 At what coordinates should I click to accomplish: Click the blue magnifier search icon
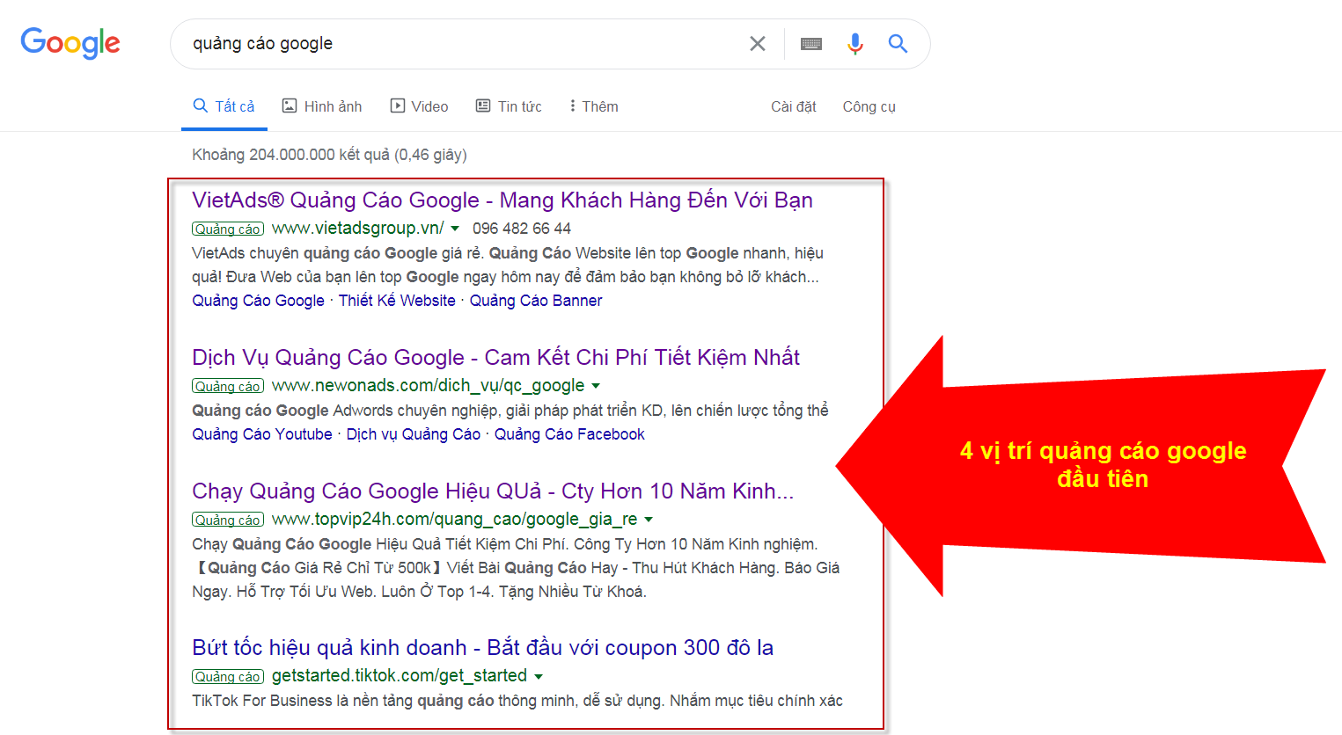pos(898,42)
